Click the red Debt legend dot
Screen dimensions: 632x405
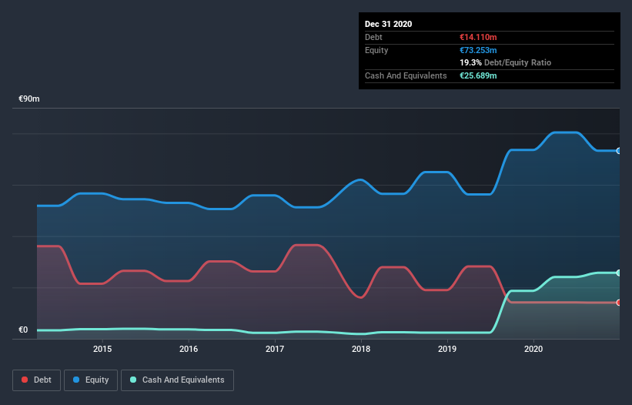pos(25,380)
